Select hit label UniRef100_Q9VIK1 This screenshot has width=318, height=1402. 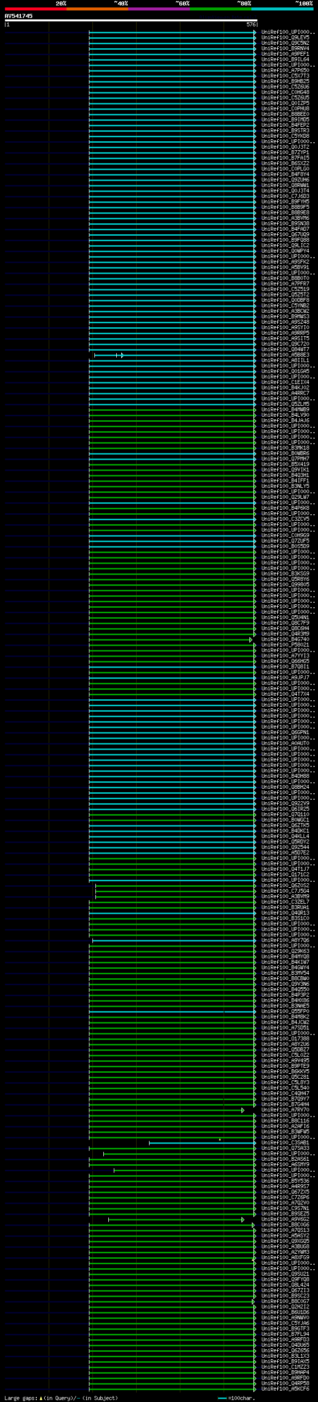[285, 469]
